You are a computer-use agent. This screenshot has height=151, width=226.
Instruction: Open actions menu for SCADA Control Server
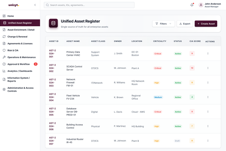(208, 68)
